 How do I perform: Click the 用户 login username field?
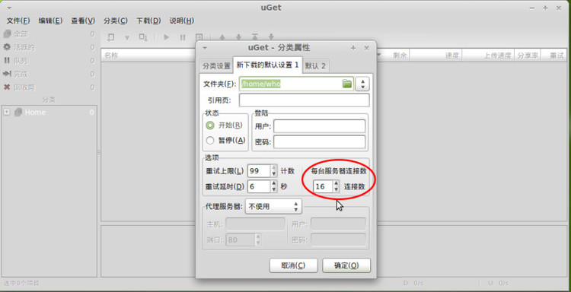point(319,126)
